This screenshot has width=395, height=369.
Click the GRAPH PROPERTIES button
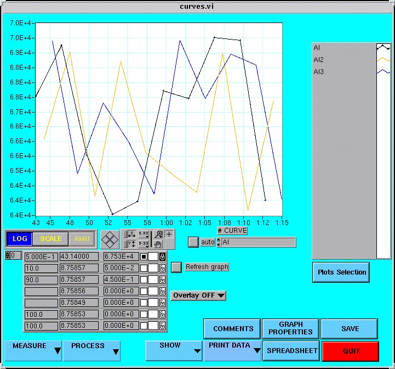tap(290, 328)
